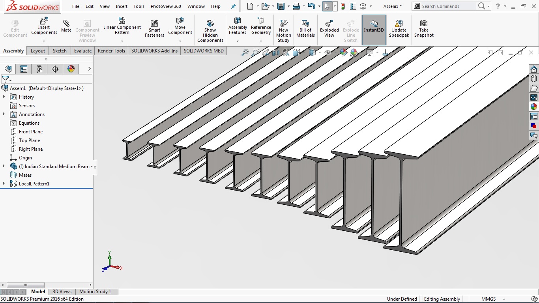Select the Motion Study 1 tab
This screenshot has width=539, height=303.
coord(95,292)
